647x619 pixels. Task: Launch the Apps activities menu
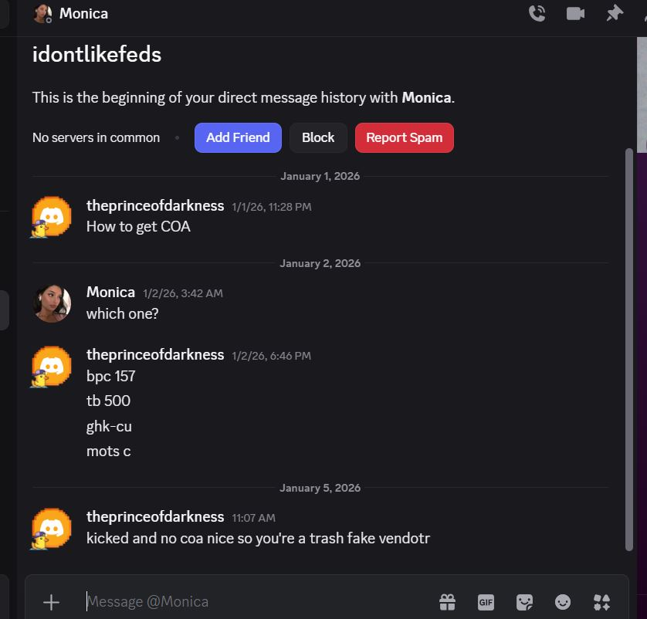click(601, 602)
